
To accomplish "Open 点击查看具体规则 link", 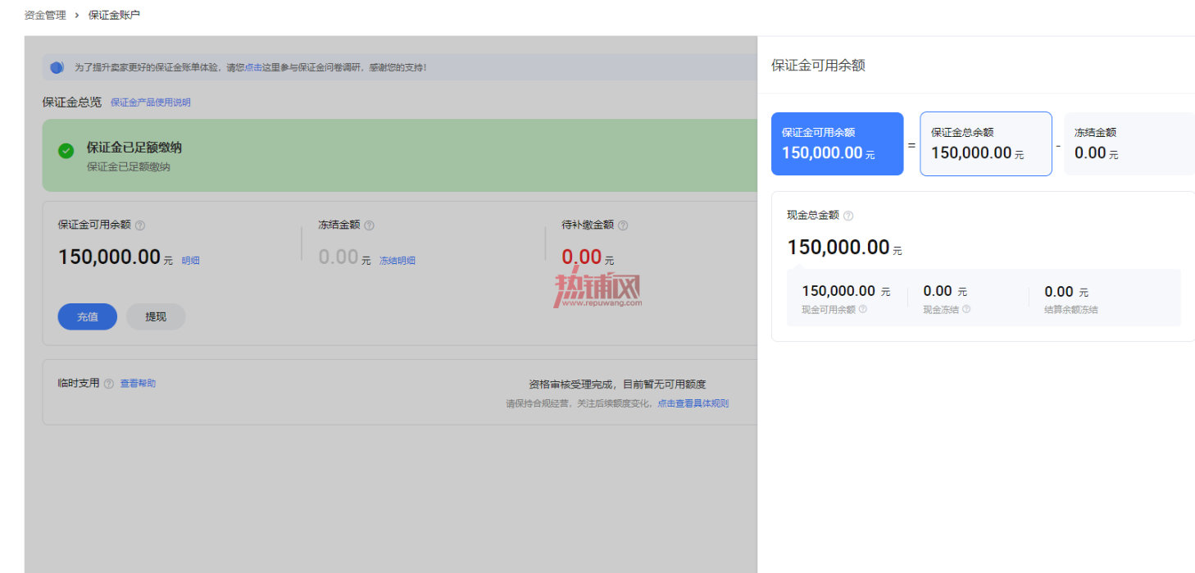I will click(693, 403).
